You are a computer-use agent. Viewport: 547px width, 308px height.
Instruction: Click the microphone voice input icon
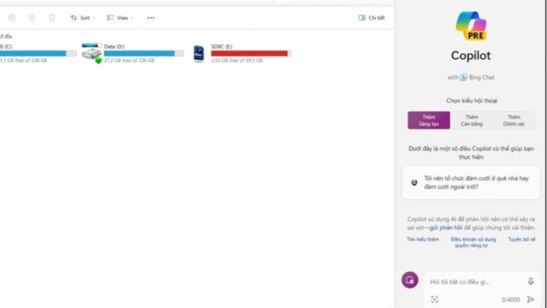point(531,282)
